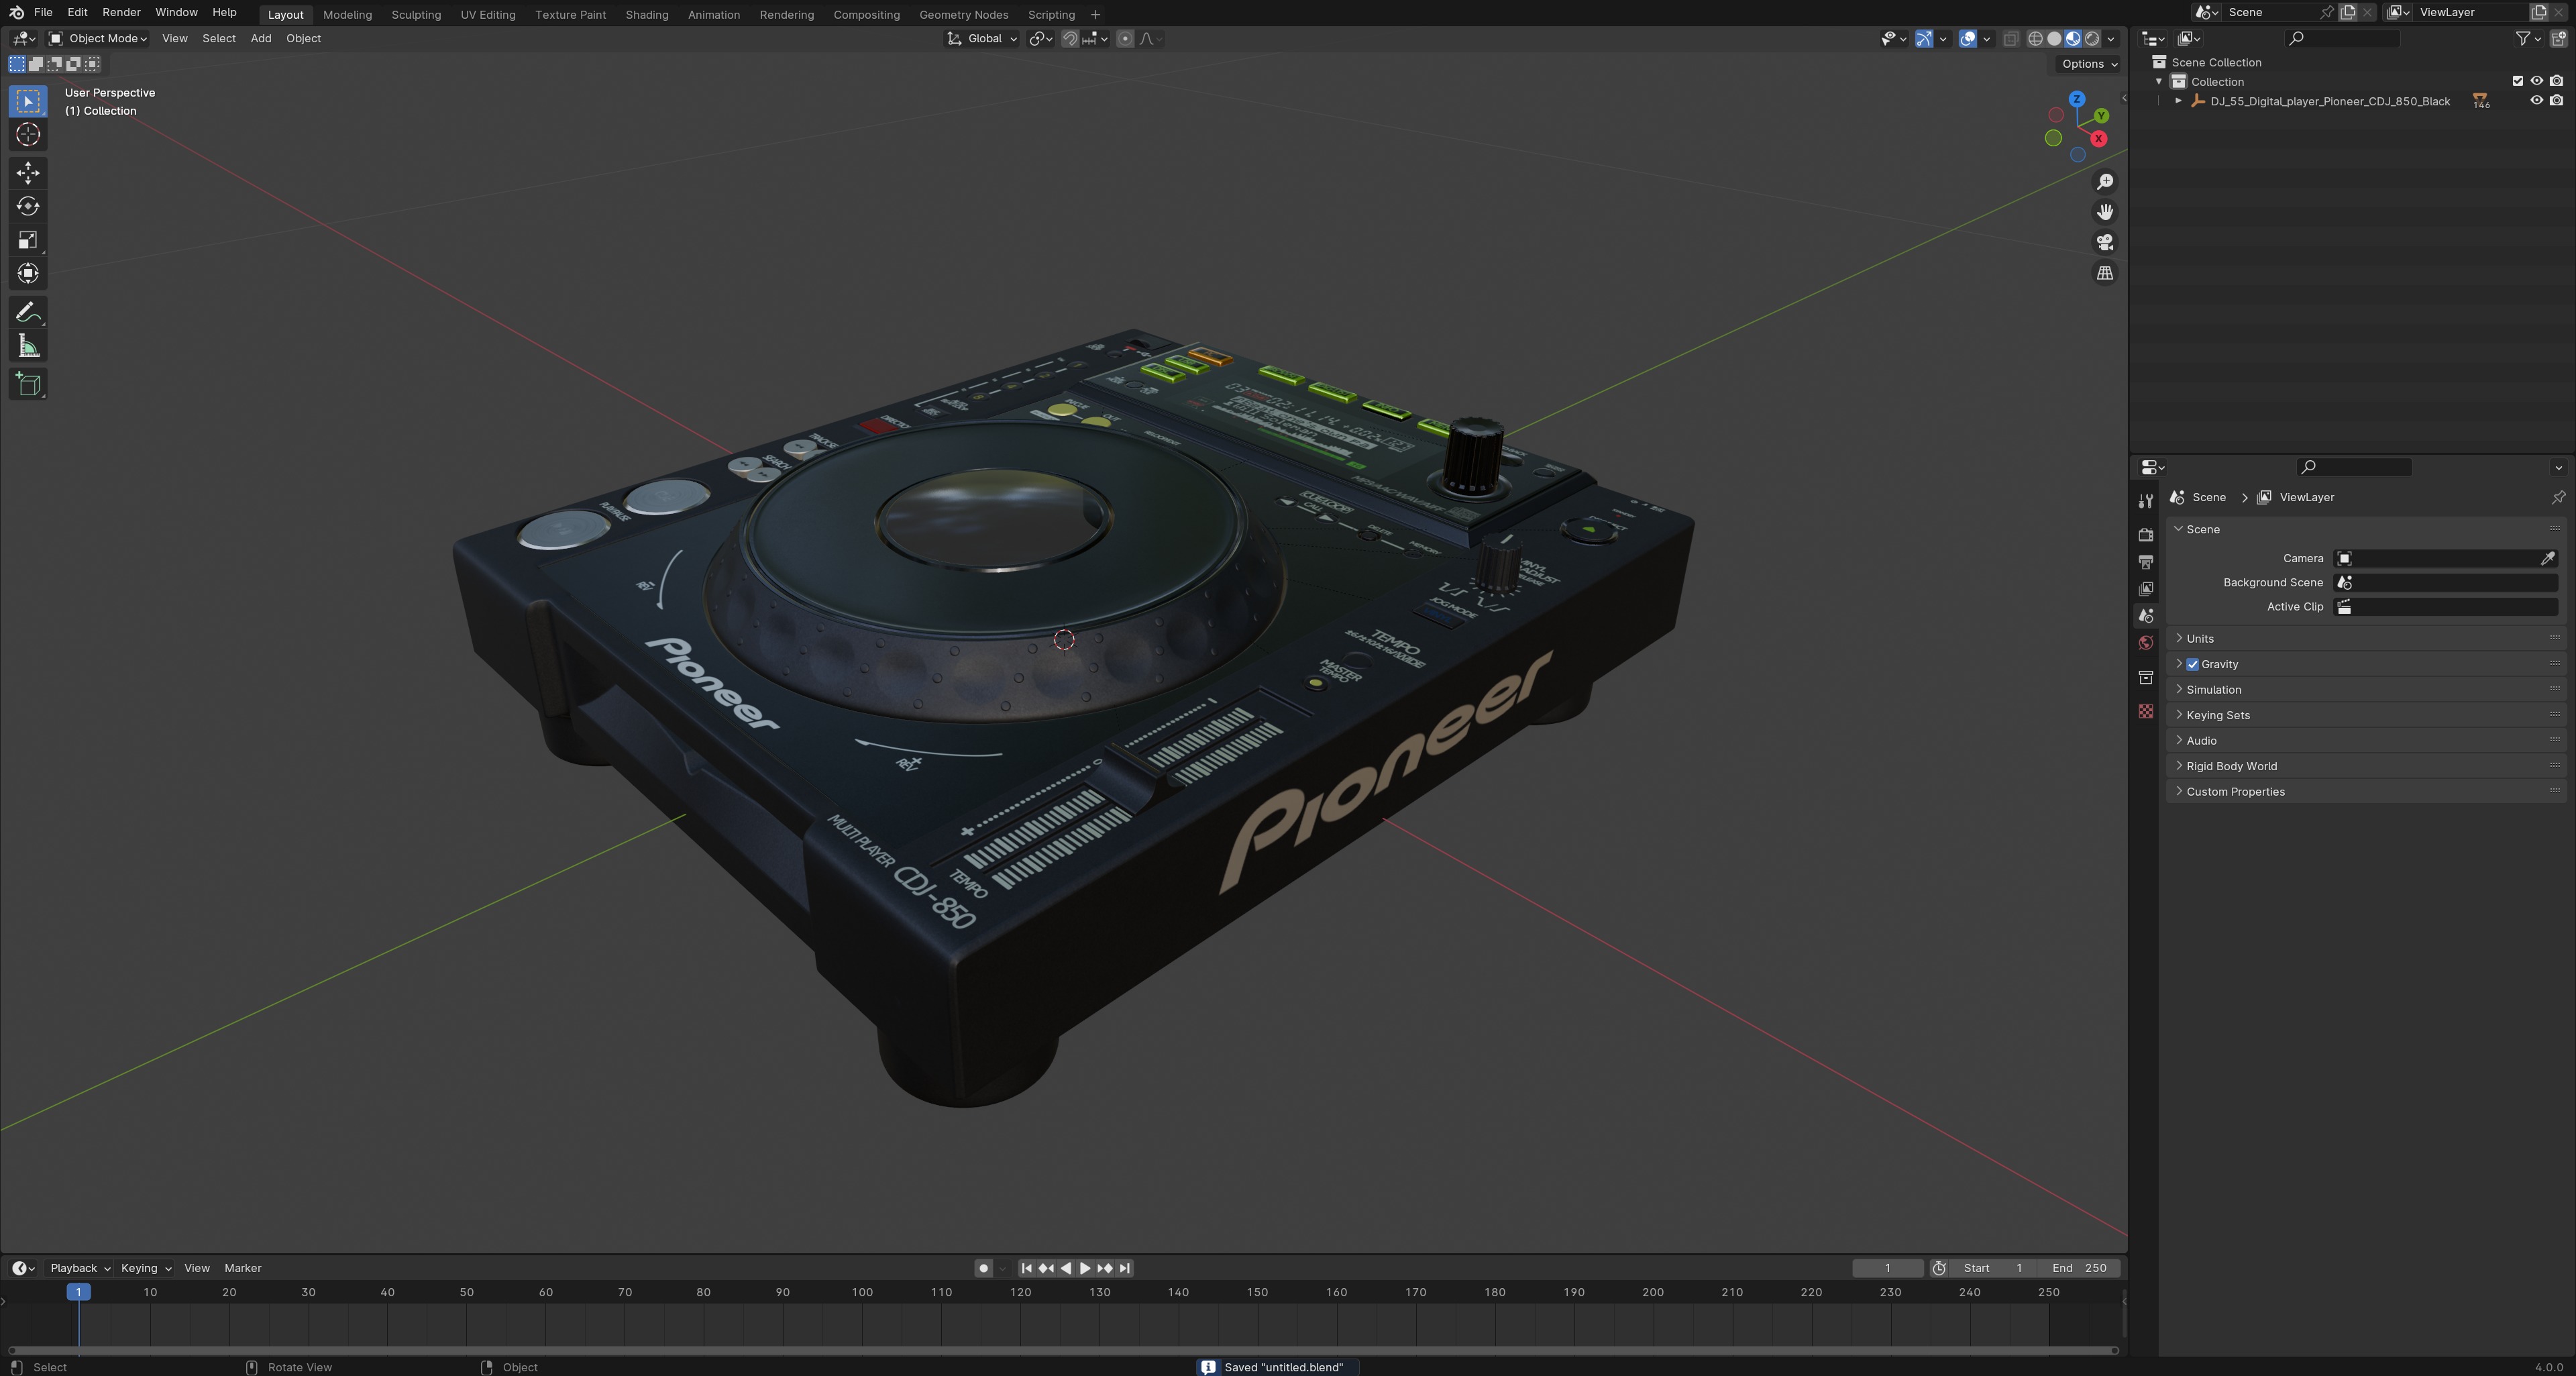This screenshot has width=2576, height=1376.
Task: Open the outliner filter funnel
Action: coord(2527,38)
